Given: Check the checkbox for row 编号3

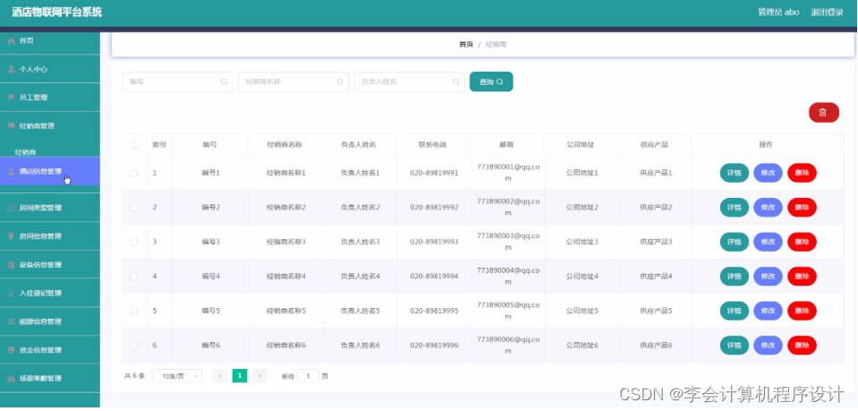Looking at the screenshot, I should 133,242.
